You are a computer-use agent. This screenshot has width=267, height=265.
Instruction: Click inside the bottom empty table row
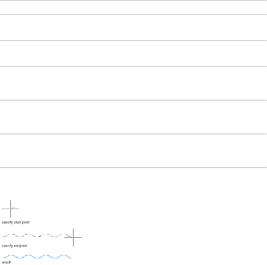tap(133, 151)
